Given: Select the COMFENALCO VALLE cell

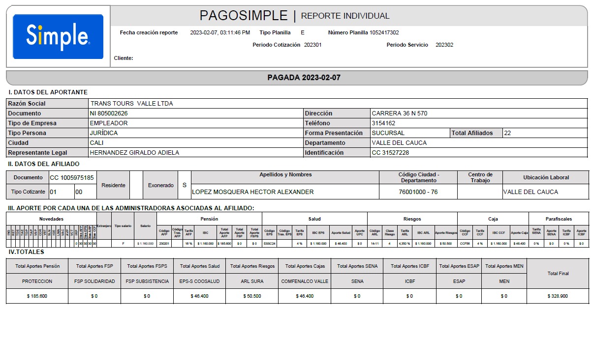Looking at the screenshot, I should click(x=305, y=281).
